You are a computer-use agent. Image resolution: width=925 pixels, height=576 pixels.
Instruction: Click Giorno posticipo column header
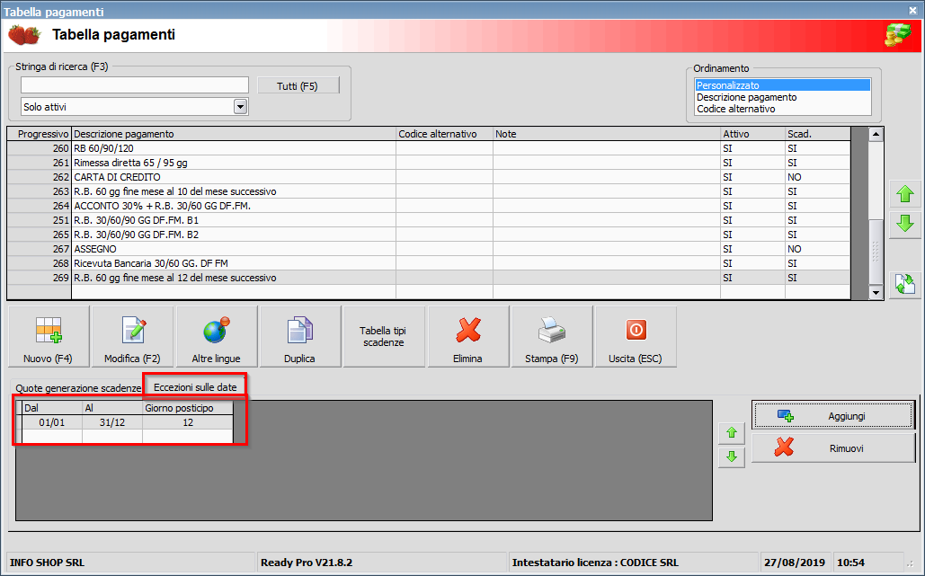coord(188,408)
